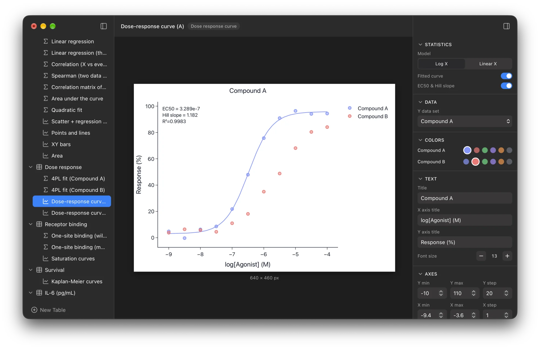This screenshot has height=349, width=540.
Task: Click the table icon beside IL-6 (pg/mL)
Action: [39, 293]
